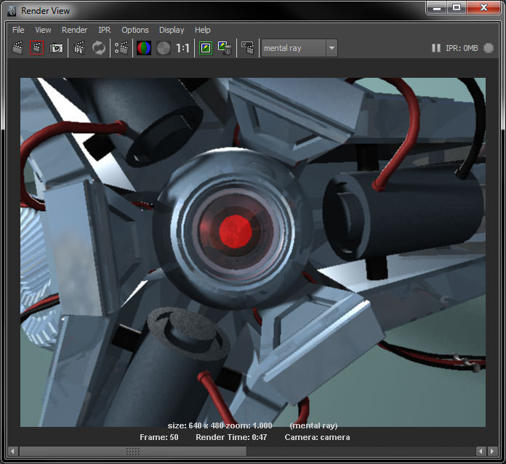Click the Snapshot camera icon

click(57, 48)
